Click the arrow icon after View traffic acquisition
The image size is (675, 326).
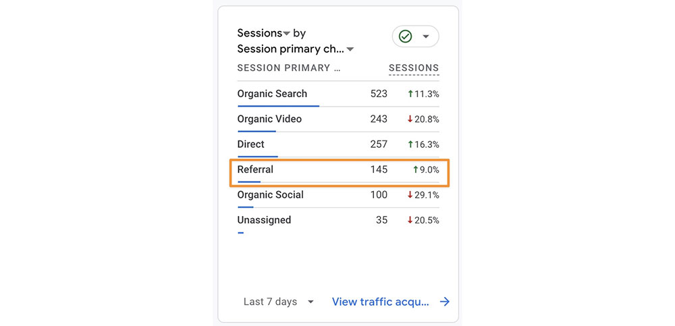coord(444,302)
